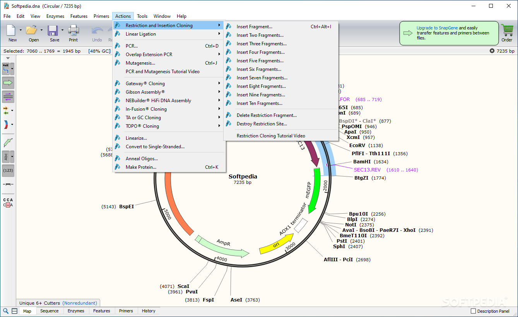This screenshot has width=518, height=317.
Task: Click the Unique 6+ Cutters (Nonredundant) button
Action: [x=58, y=303]
